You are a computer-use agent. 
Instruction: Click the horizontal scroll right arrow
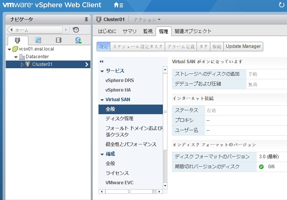pos(159,192)
